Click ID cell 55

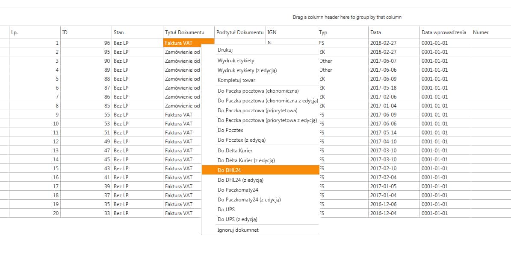click(x=86, y=114)
